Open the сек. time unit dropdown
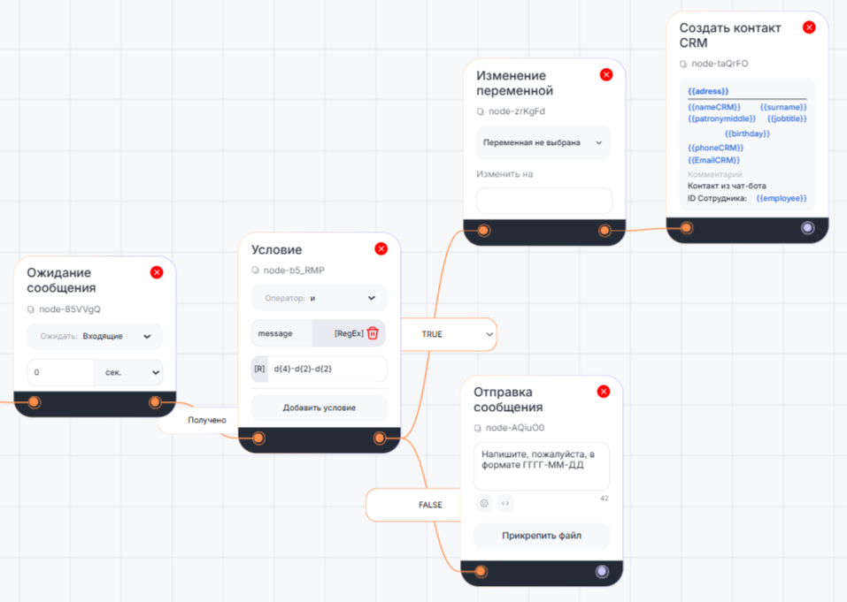The height and width of the screenshot is (602, 847). [x=129, y=372]
